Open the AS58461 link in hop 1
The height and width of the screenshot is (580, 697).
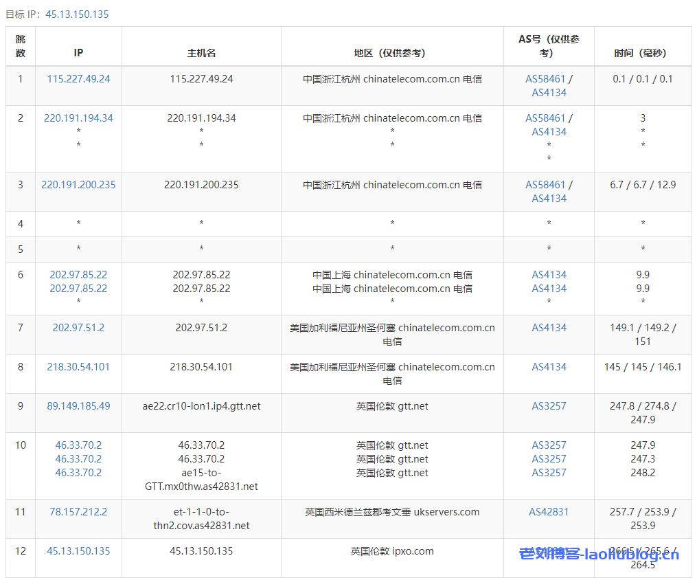point(545,79)
